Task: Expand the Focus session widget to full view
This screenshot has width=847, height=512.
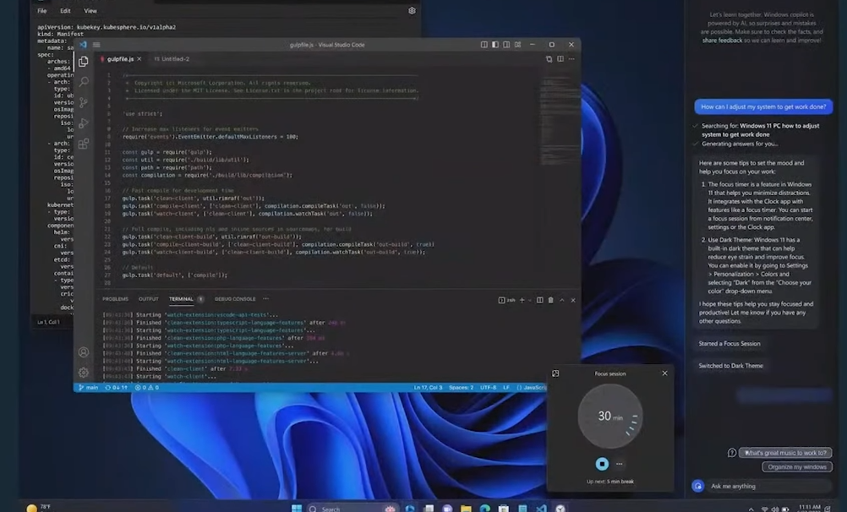Action: [555, 373]
